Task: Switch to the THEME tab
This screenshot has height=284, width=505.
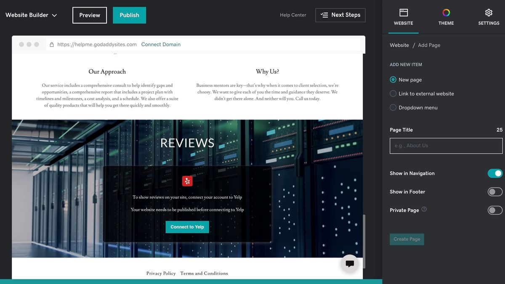Action: (x=446, y=17)
